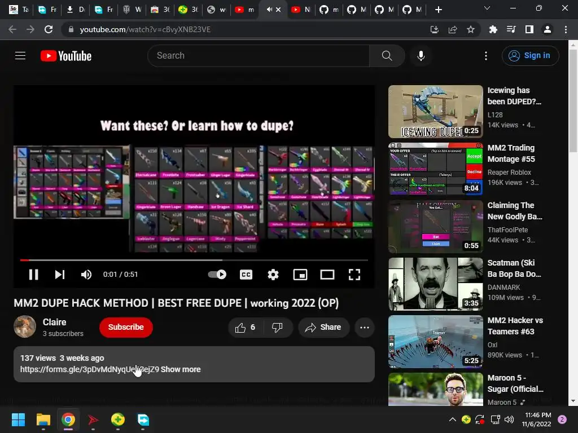Open Chrome from the taskbar
This screenshot has width=578, height=433.
(68, 419)
